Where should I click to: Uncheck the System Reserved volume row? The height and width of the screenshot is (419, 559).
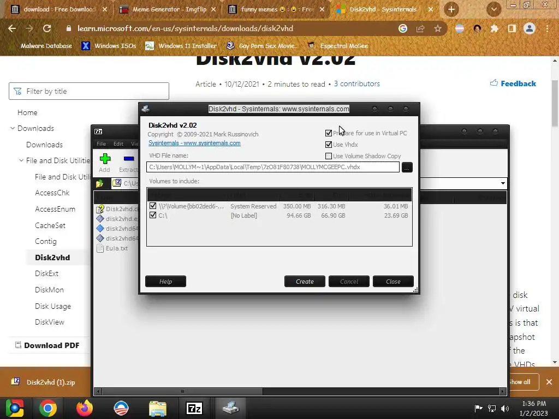[153, 206]
